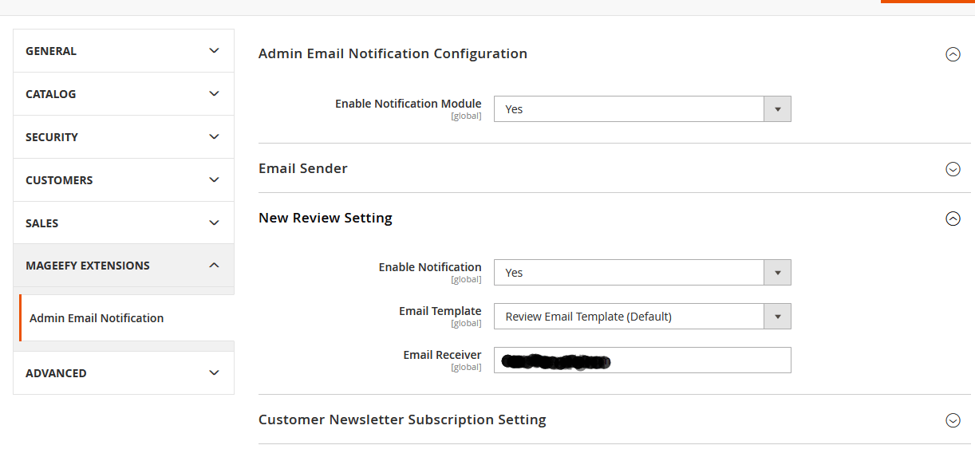Expand Customer Newsletter Subscription circle icon

click(952, 420)
